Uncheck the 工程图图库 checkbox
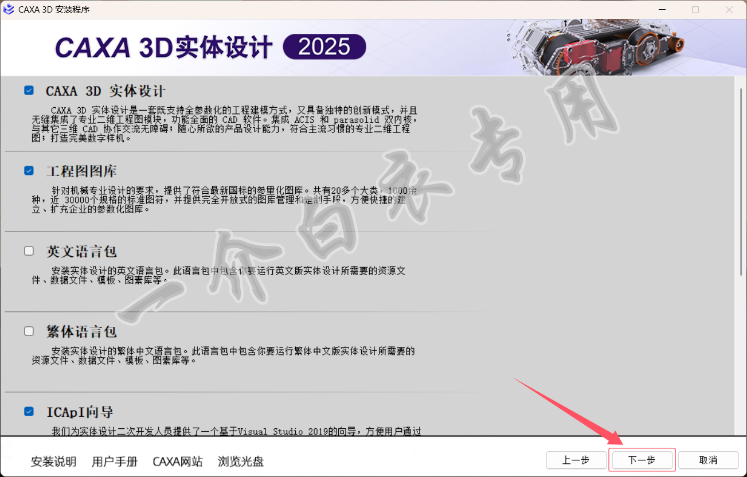 coord(29,171)
